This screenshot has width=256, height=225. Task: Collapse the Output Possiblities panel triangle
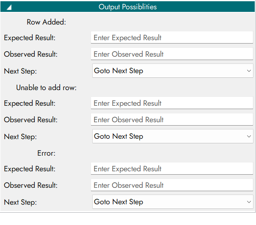(x=9, y=7)
